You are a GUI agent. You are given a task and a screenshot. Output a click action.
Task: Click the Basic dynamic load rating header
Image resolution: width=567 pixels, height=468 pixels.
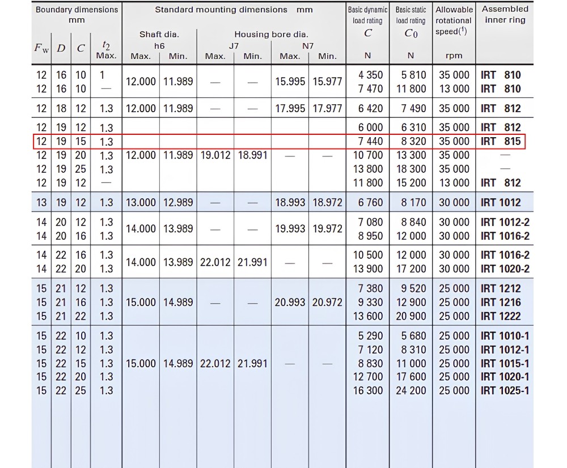(367, 22)
